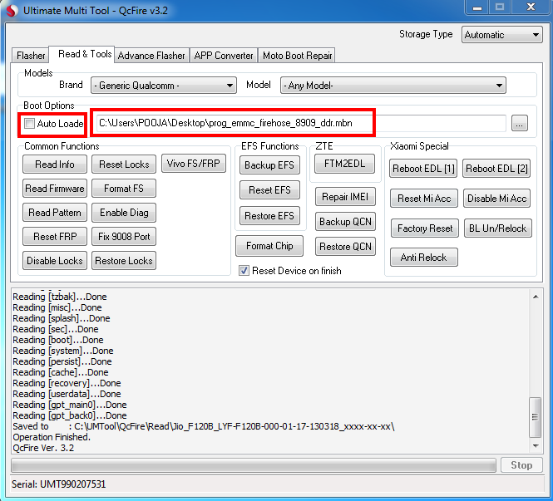Click the operation progress bar
The image size is (553, 501).
point(254,465)
